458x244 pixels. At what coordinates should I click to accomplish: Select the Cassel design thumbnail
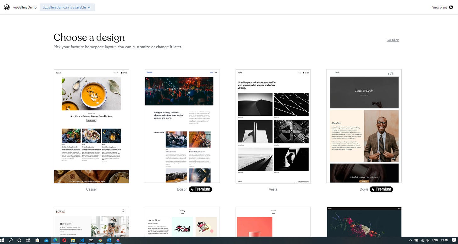(91, 126)
